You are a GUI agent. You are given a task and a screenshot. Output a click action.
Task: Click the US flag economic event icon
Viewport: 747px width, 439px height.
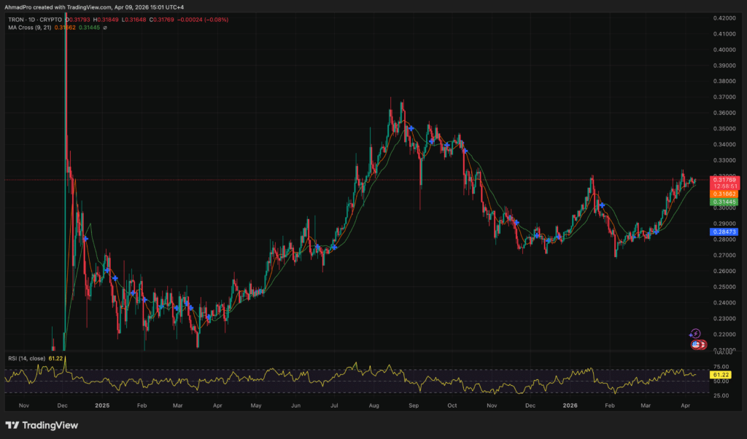pos(696,345)
